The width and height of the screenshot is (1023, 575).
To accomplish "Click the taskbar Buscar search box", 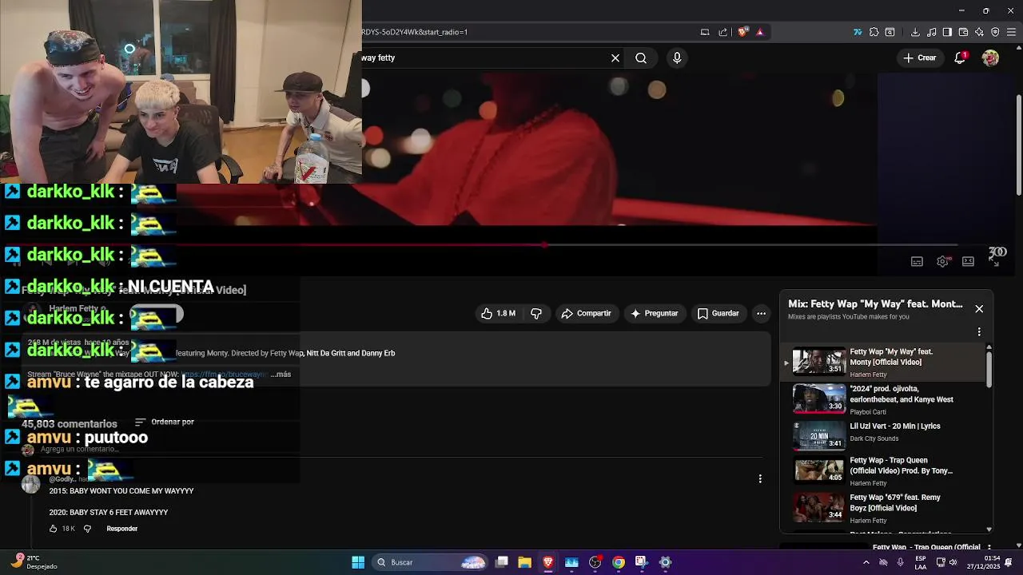I will tap(430, 562).
